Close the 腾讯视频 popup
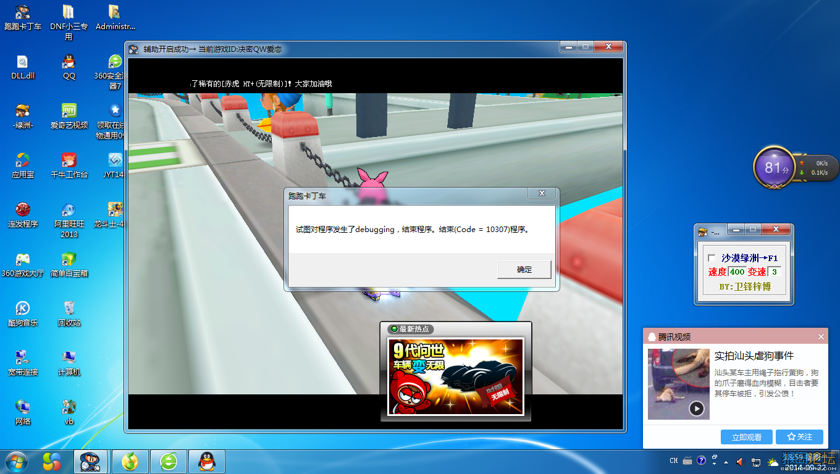Viewport: 840px width, 474px height. click(821, 337)
